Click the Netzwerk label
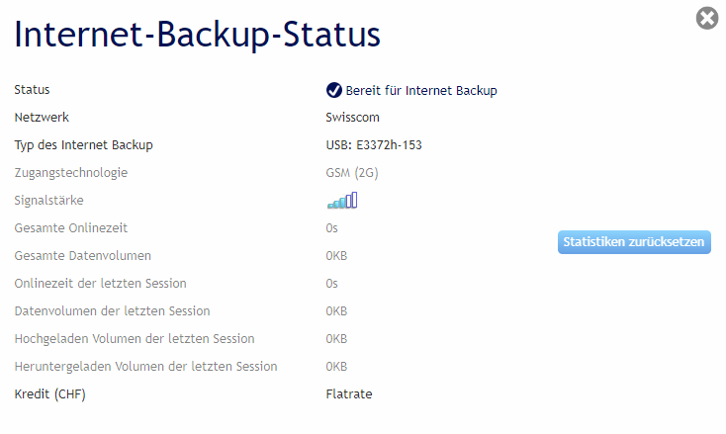Viewport: 726px width, 434px height. (x=42, y=118)
